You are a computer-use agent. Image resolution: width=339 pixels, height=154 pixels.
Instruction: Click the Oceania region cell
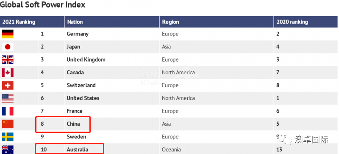171,149
